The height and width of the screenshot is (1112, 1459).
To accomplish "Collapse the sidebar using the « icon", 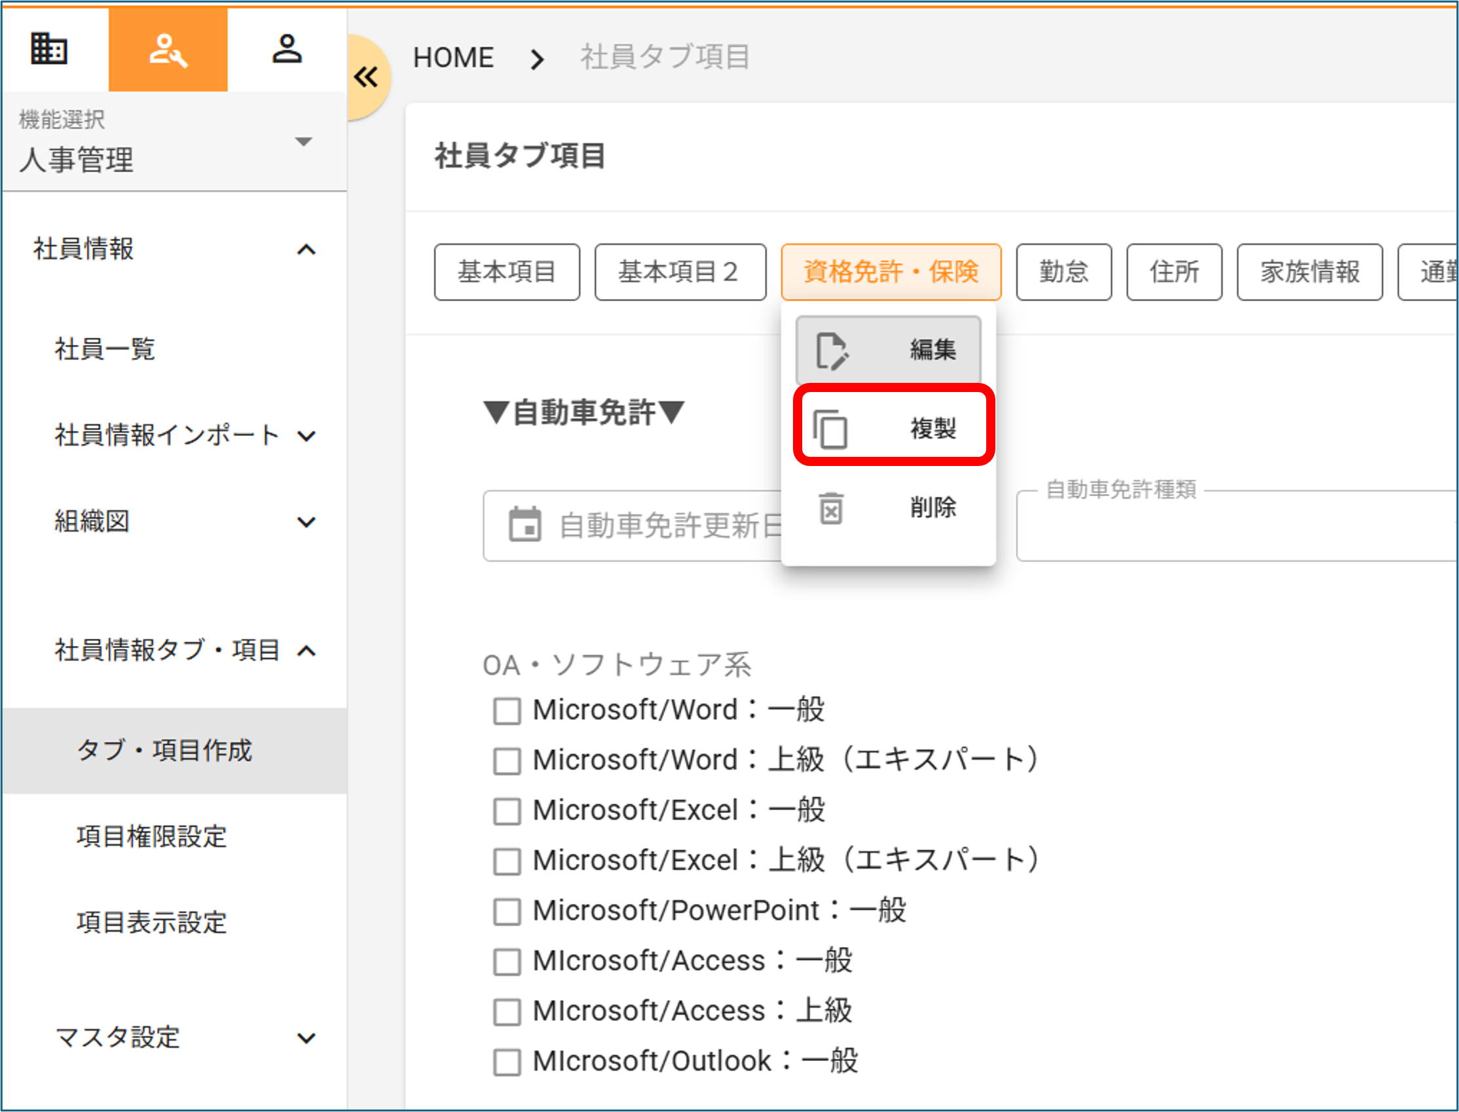I will (x=366, y=76).
